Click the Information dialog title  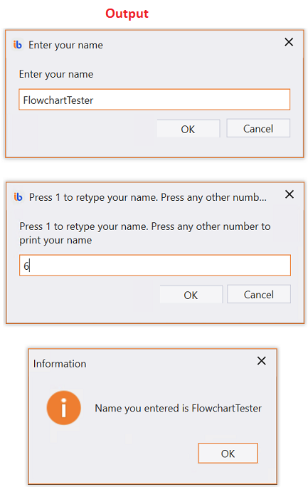(60, 364)
